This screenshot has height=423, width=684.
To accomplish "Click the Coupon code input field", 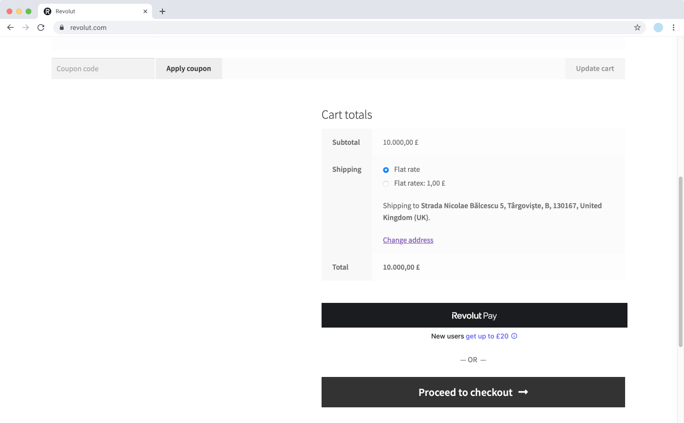I will click(x=103, y=68).
